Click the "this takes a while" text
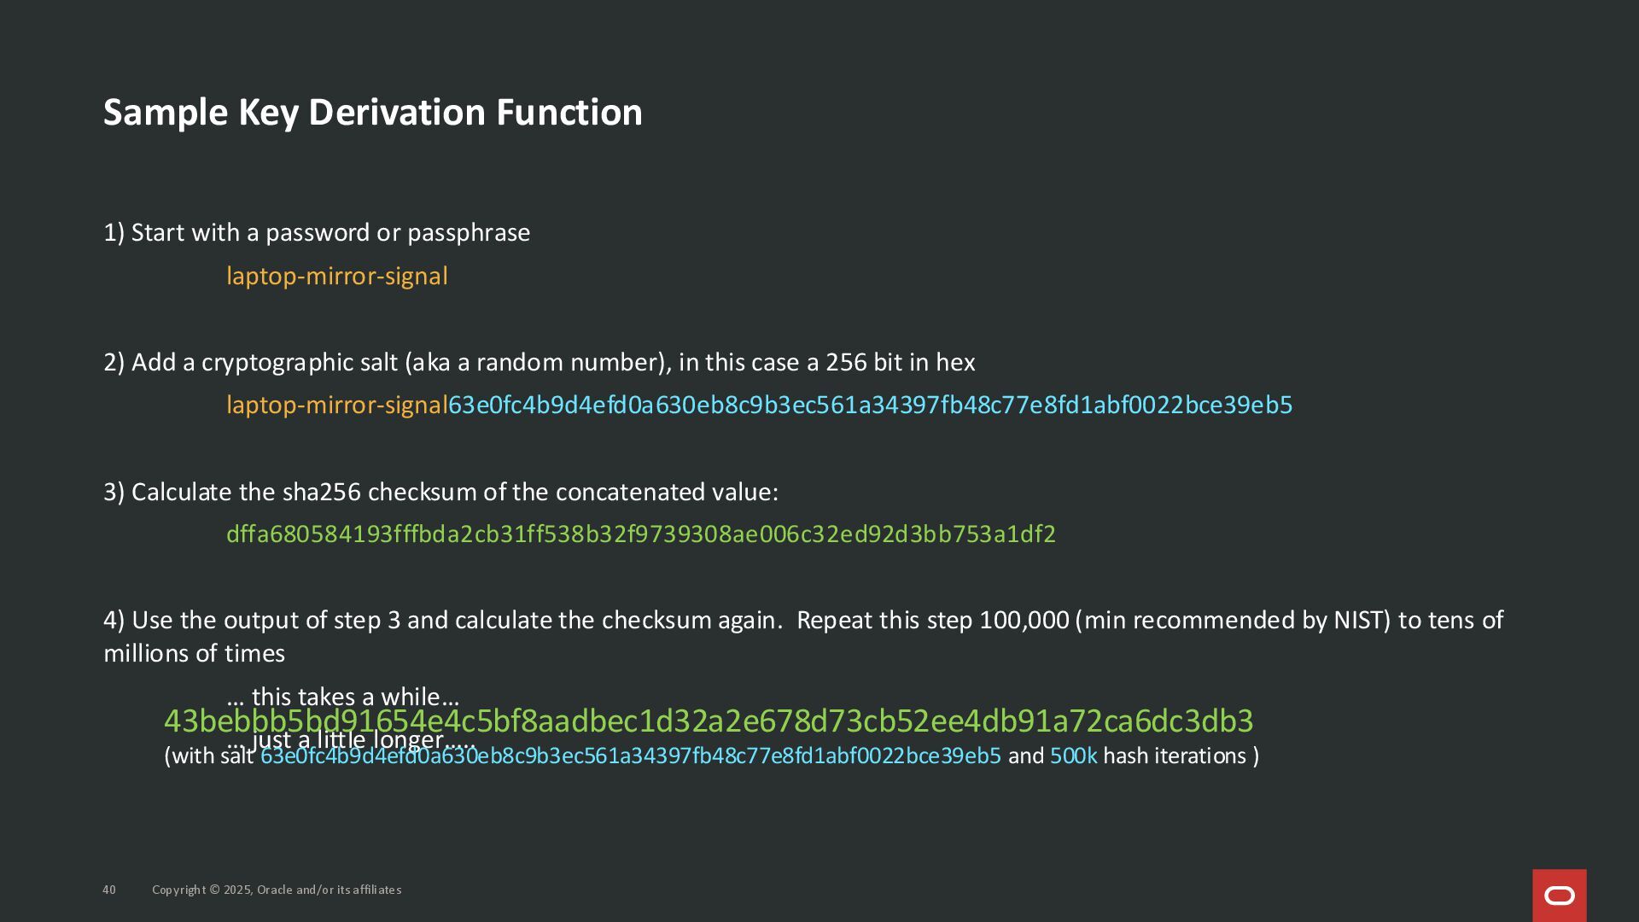 click(x=343, y=695)
